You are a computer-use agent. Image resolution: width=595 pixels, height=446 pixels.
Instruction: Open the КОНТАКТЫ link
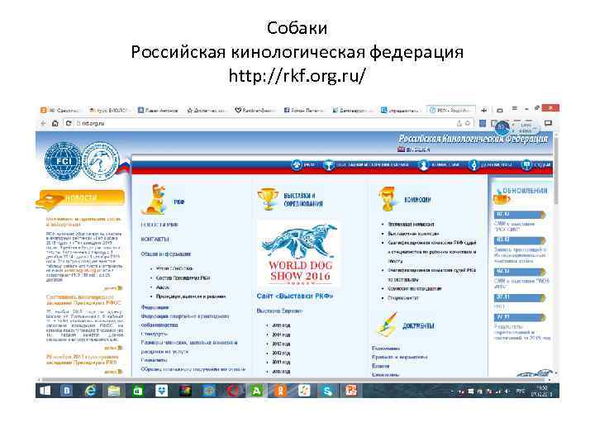coord(155,240)
